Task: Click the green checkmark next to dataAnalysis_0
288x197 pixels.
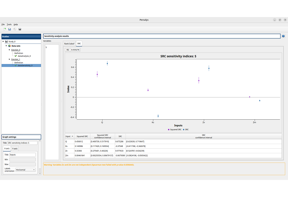Action: (16, 56)
